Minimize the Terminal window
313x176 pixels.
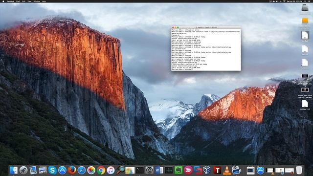tap(176, 27)
